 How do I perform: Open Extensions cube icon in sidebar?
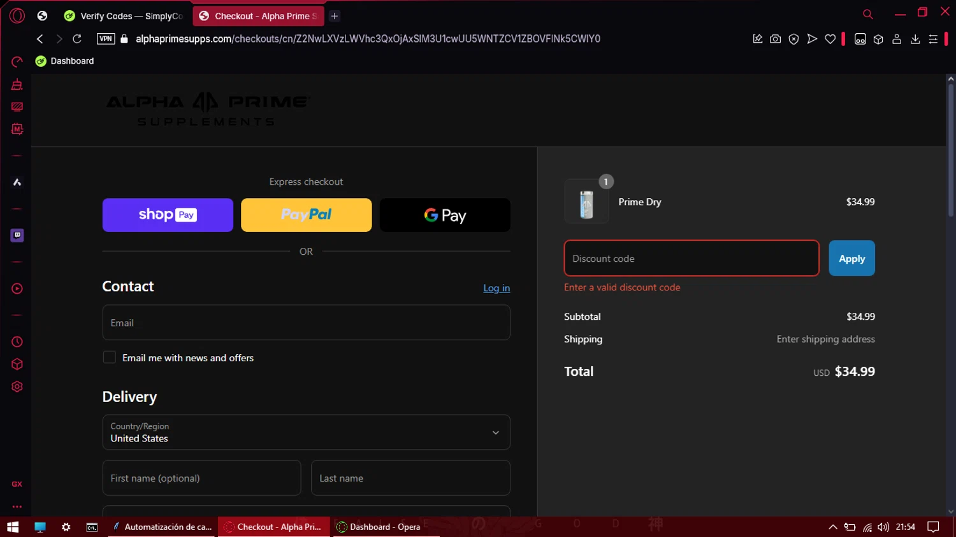pyautogui.click(x=17, y=364)
